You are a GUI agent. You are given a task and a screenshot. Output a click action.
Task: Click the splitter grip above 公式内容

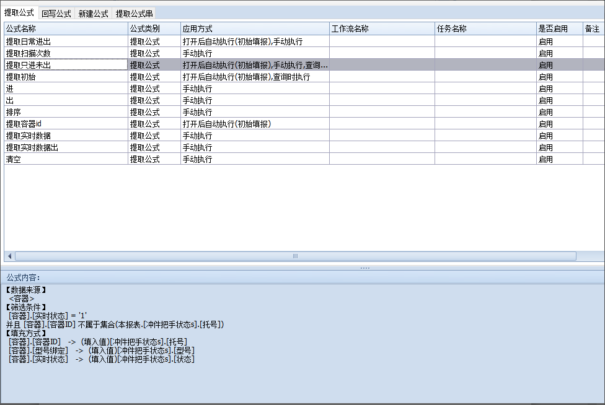pos(364,268)
